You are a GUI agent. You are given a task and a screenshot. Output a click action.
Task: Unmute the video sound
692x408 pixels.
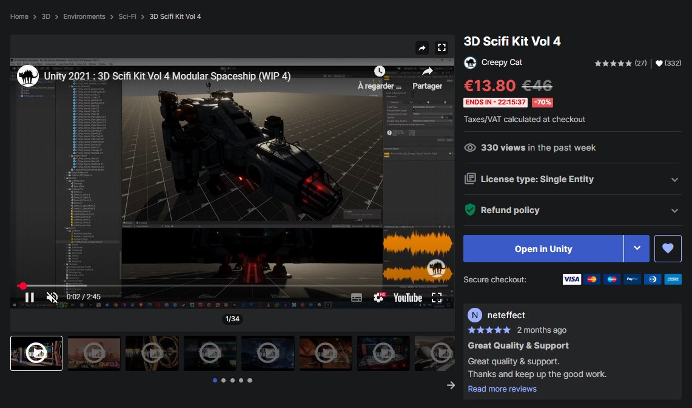pos(52,297)
